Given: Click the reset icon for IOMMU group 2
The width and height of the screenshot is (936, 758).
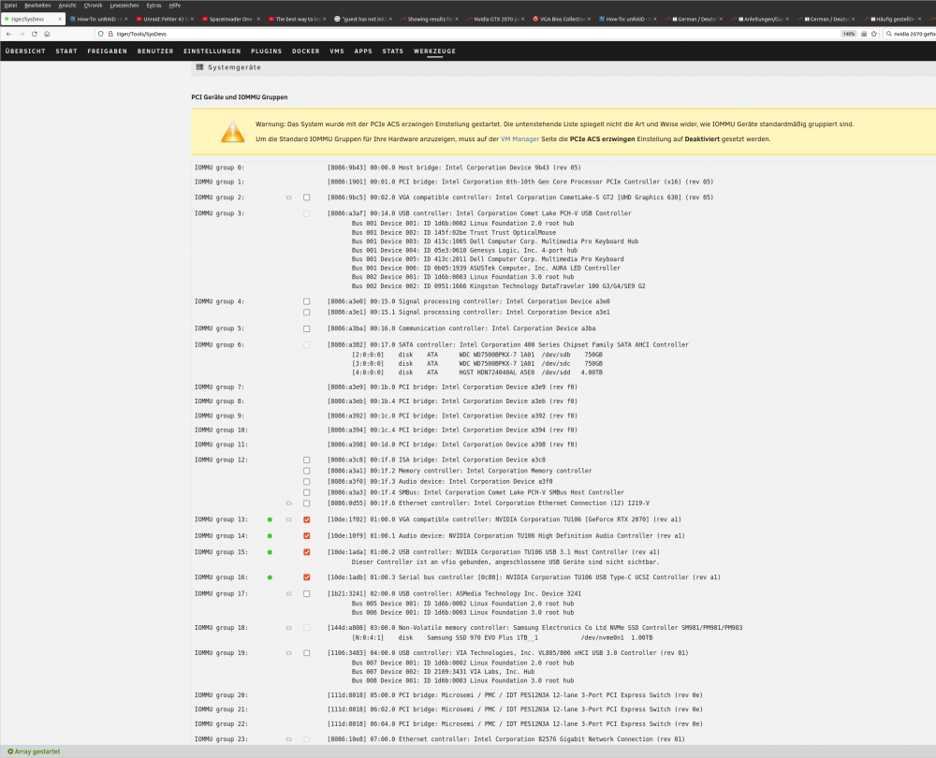Looking at the screenshot, I should click(x=289, y=197).
